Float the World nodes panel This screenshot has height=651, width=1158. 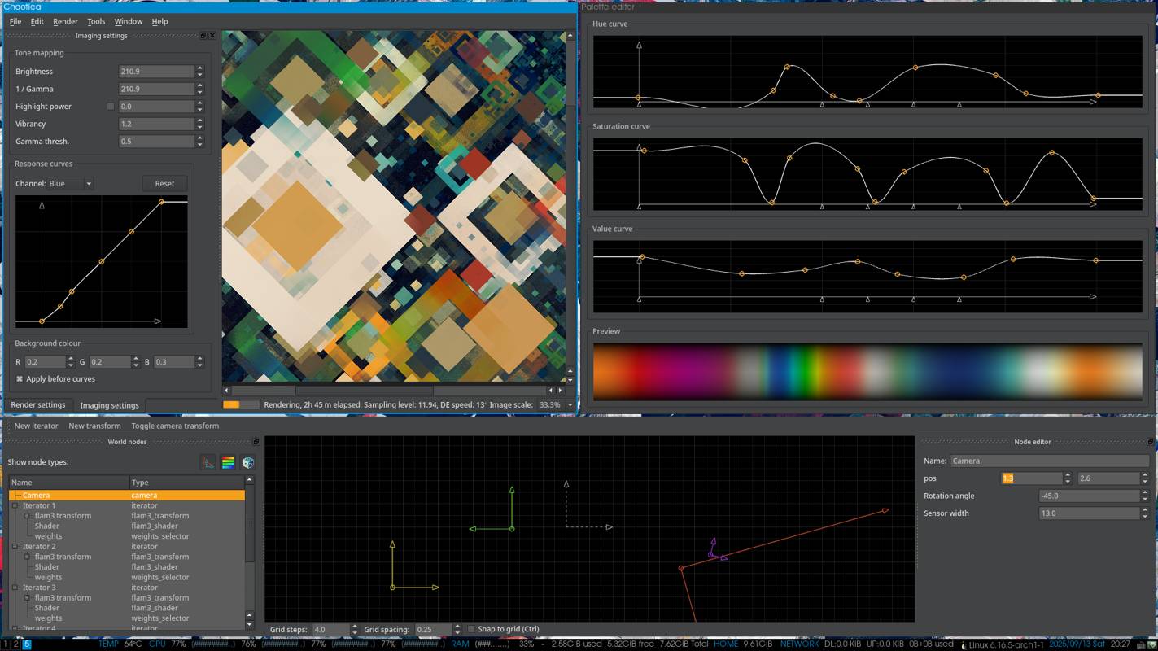pos(256,442)
